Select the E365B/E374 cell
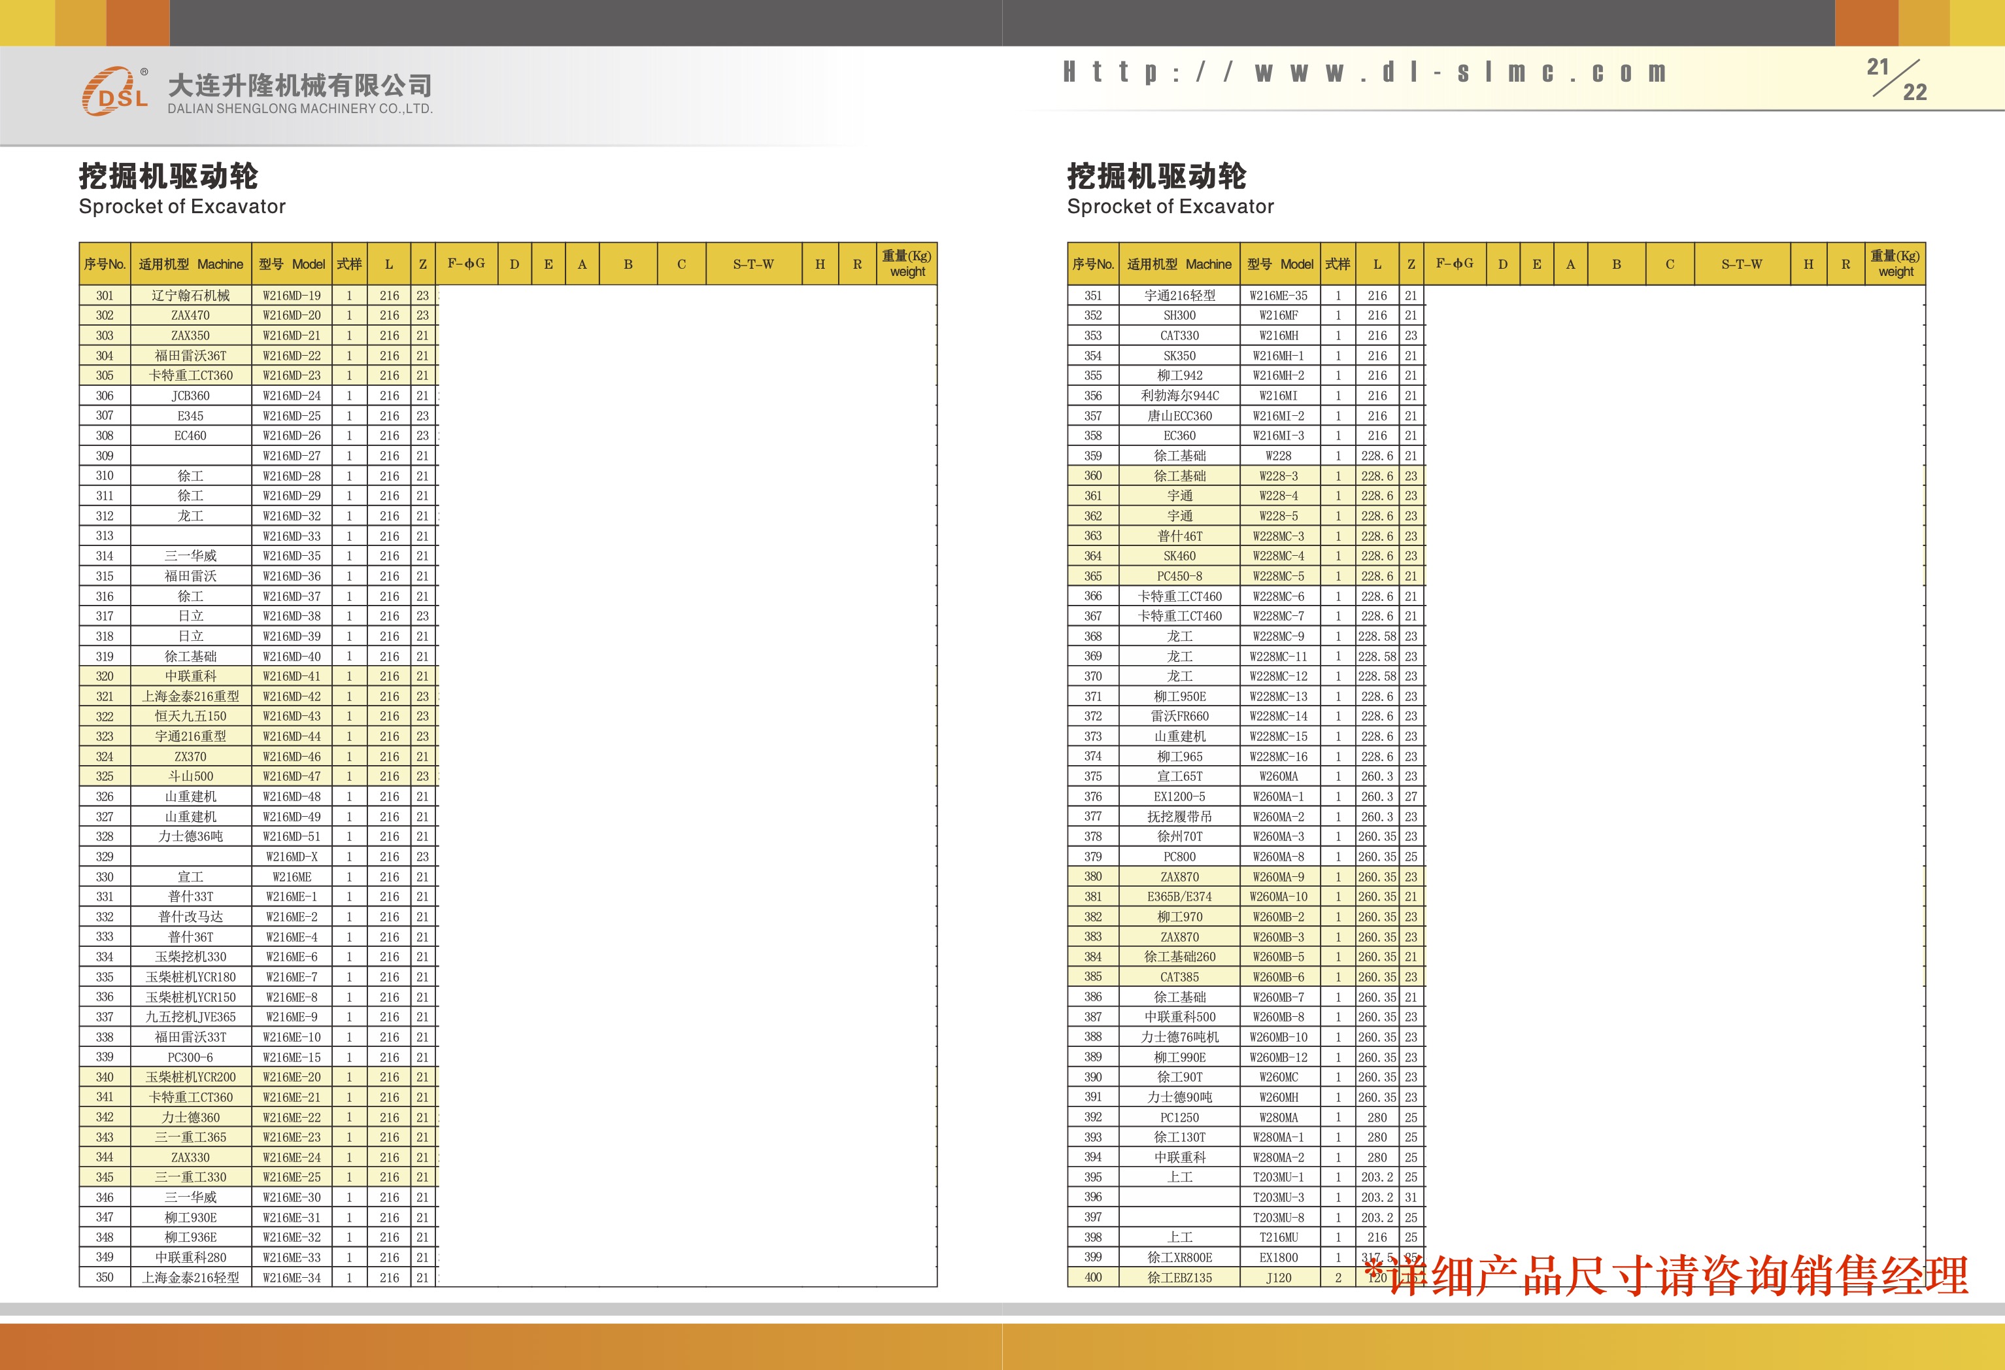This screenshot has width=2005, height=1370. click(1179, 897)
